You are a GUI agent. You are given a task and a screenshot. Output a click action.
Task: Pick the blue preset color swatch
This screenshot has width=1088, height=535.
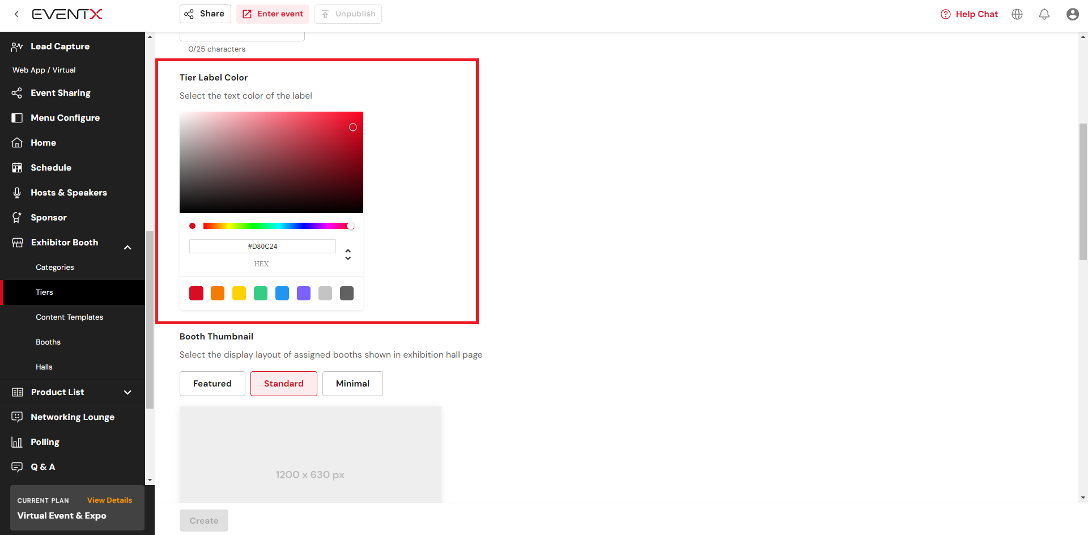(x=282, y=293)
